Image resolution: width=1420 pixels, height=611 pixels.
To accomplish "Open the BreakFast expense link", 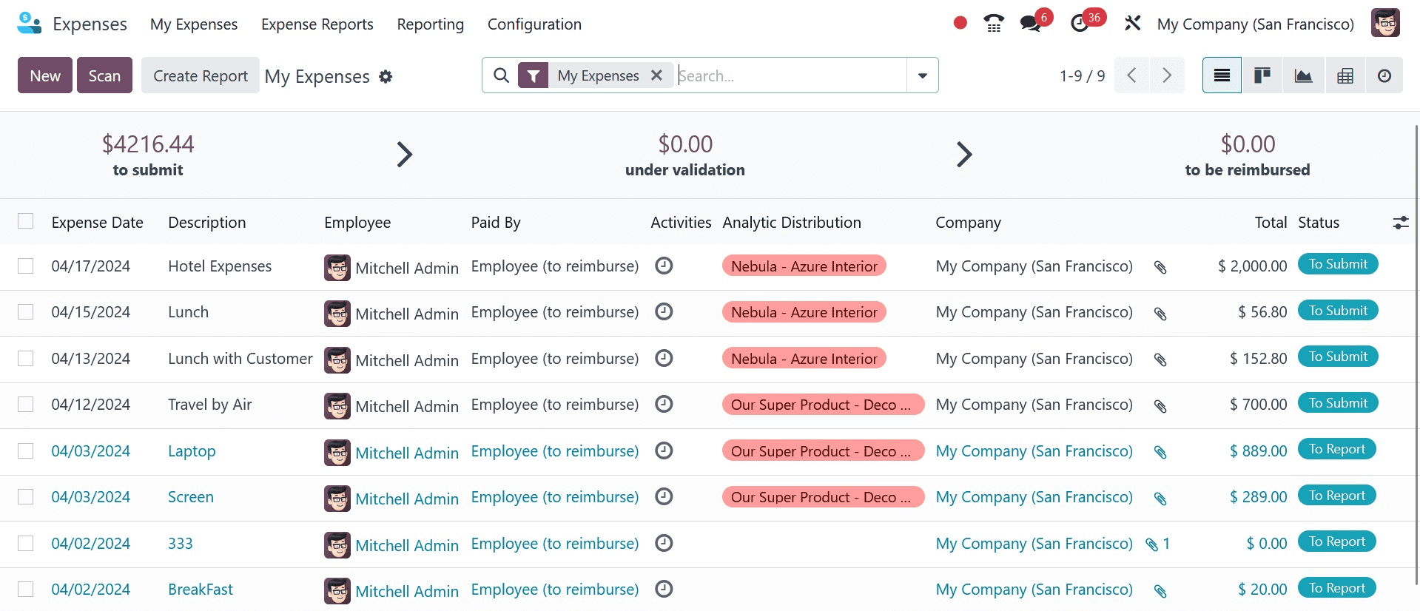I will [x=201, y=590].
